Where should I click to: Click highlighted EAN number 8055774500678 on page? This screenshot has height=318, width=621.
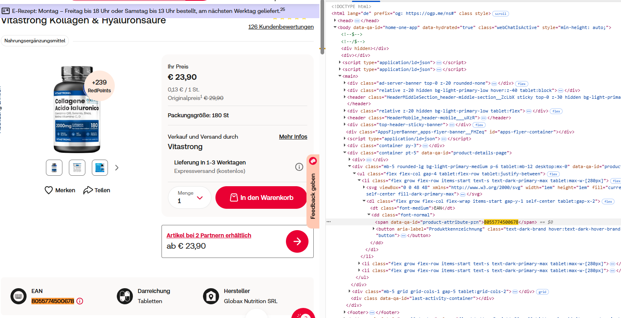click(53, 301)
